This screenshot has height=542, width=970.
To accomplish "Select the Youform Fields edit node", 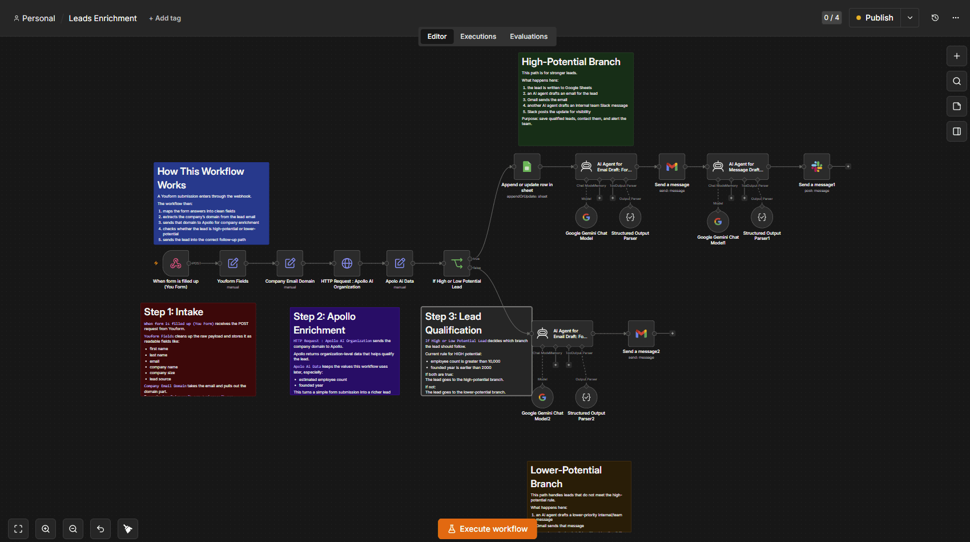I will tap(233, 263).
